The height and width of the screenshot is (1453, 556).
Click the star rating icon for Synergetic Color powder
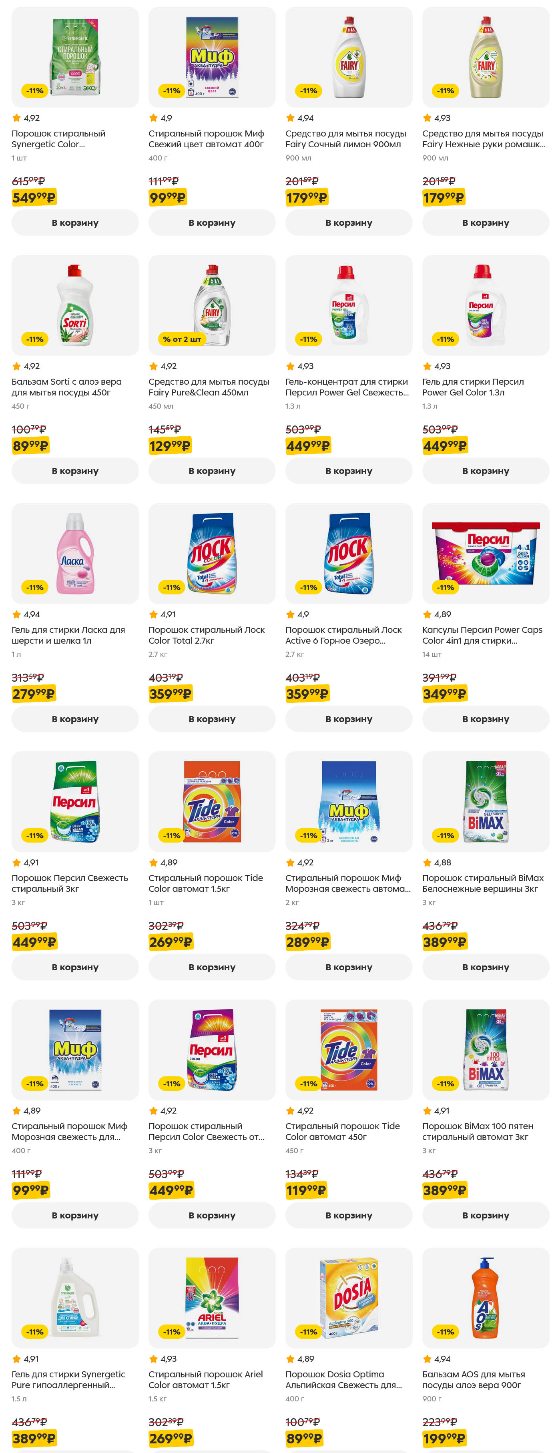(16, 118)
